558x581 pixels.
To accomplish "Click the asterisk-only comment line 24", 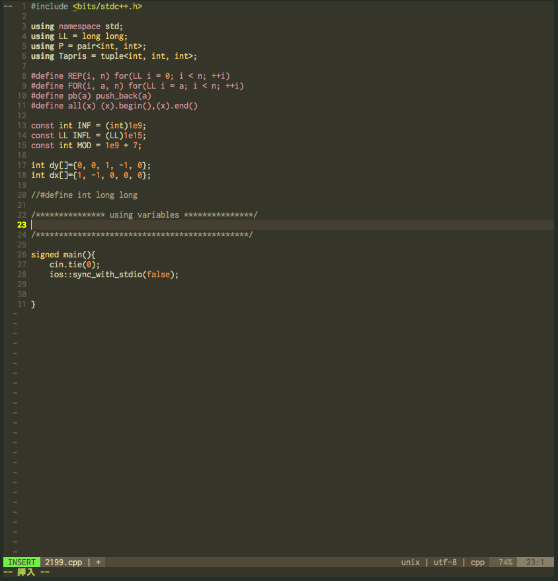I will point(142,235).
